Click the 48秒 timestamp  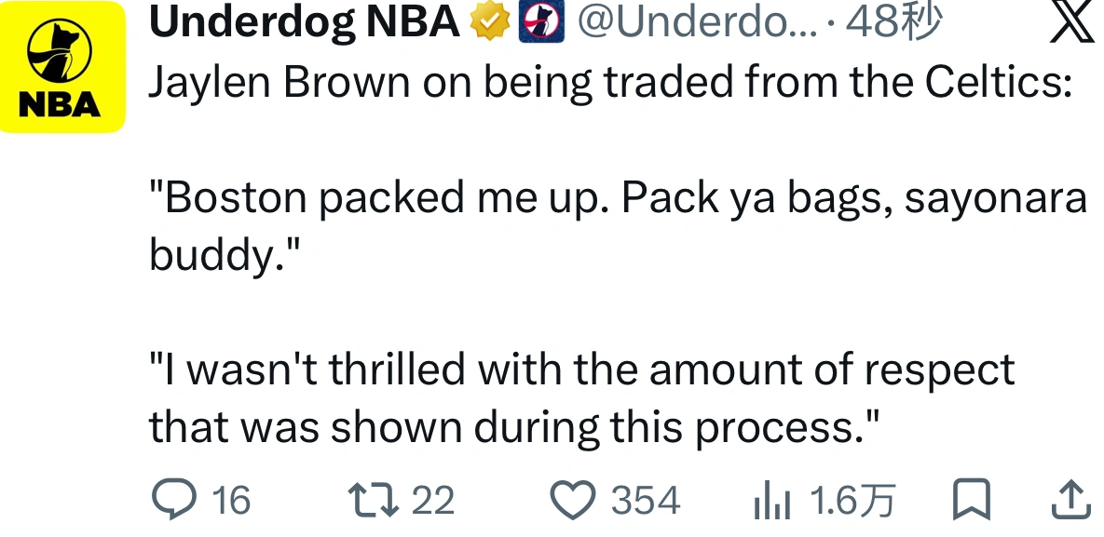(x=893, y=21)
